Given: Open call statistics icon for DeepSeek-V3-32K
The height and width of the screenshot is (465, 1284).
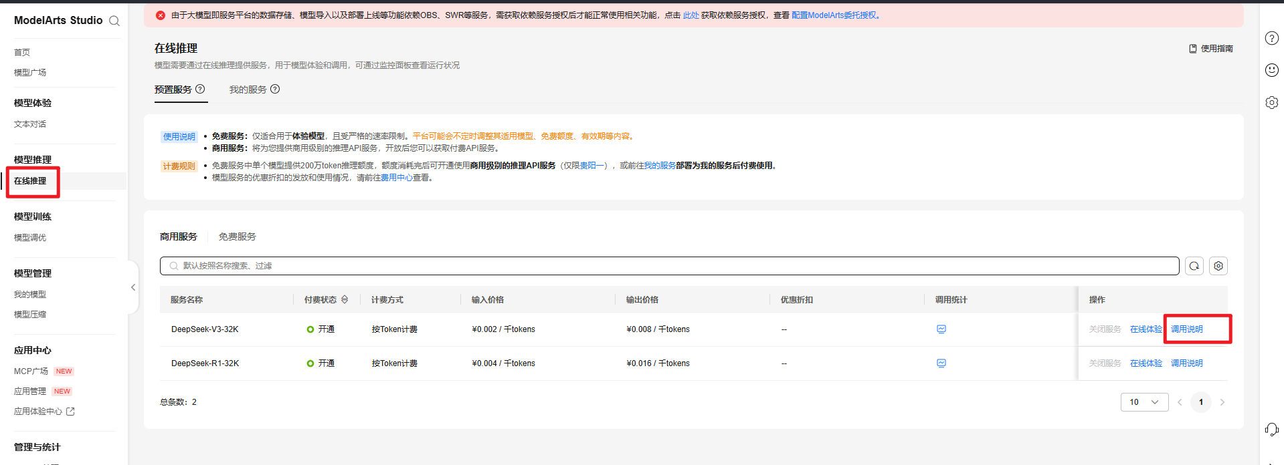Looking at the screenshot, I should pyautogui.click(x=941, y=329).
